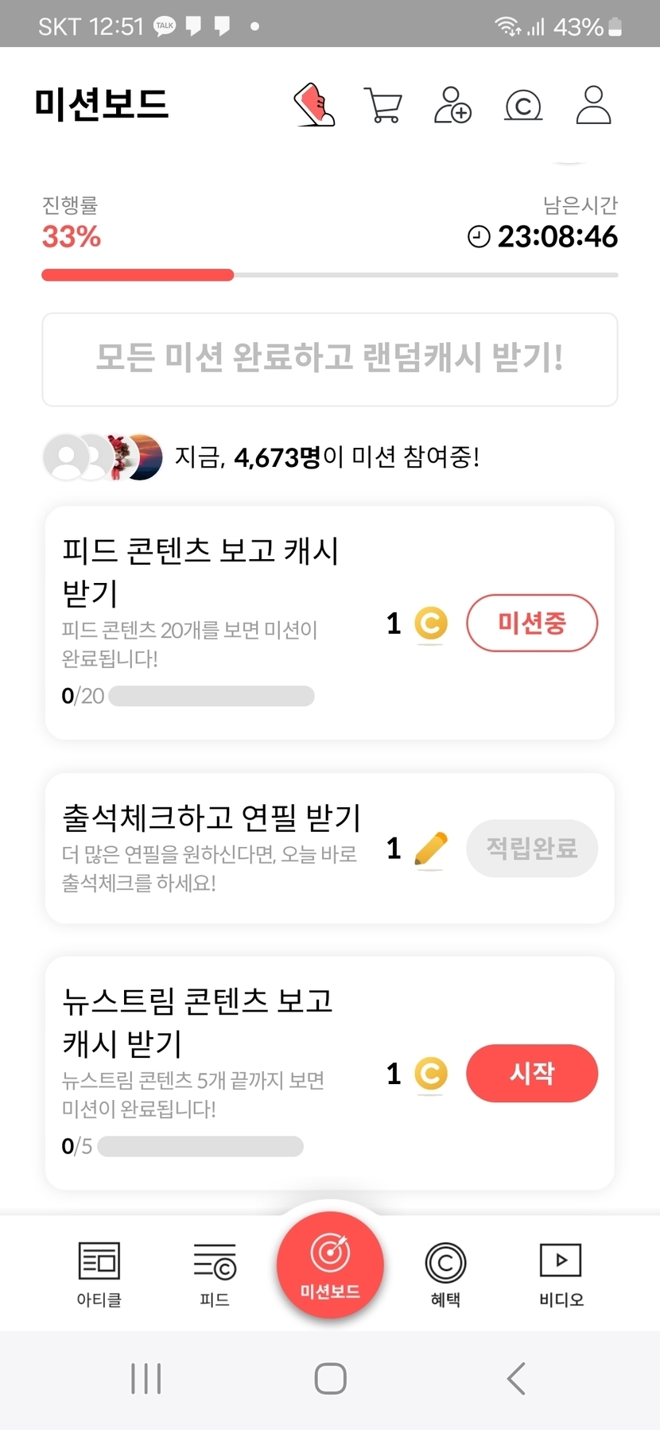
Task: Tap the red sneaker icon in header
Action: tap(315, 105)
